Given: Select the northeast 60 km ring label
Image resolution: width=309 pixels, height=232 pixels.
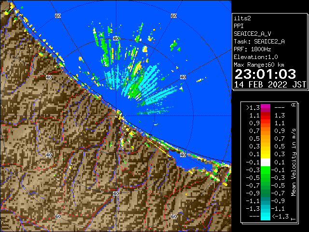Looking at the screenshot, I should tap(174, 15).
